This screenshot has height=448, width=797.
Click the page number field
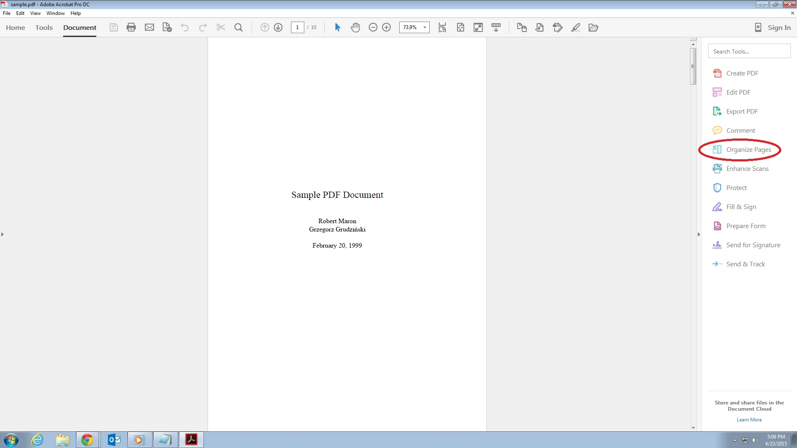pyautogui.click(x=297, y=27)
